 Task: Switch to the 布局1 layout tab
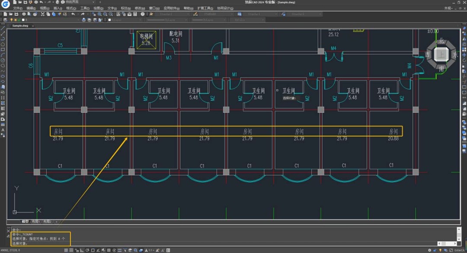(36, 222)
